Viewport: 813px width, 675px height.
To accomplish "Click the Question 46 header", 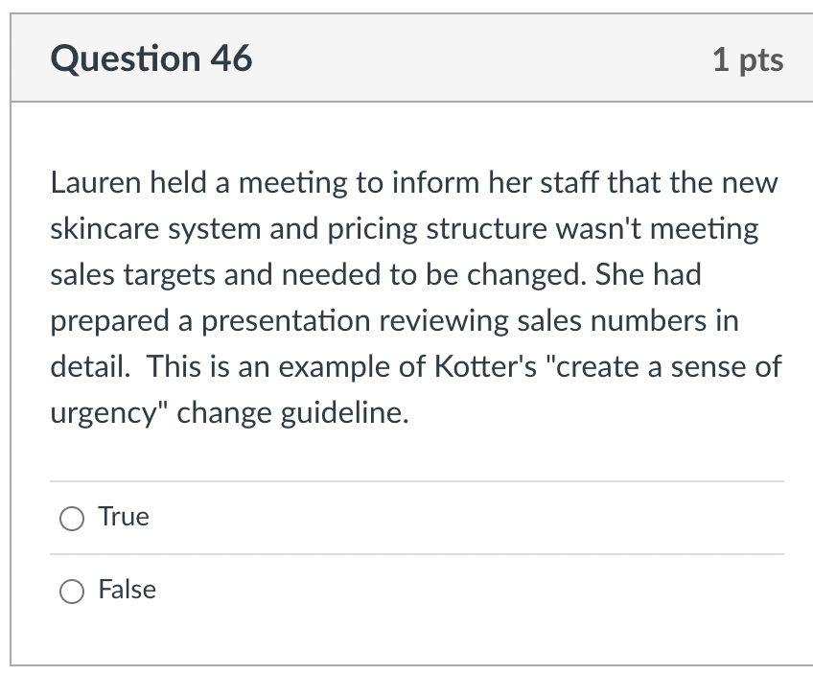I will click(x=151, y=58).
